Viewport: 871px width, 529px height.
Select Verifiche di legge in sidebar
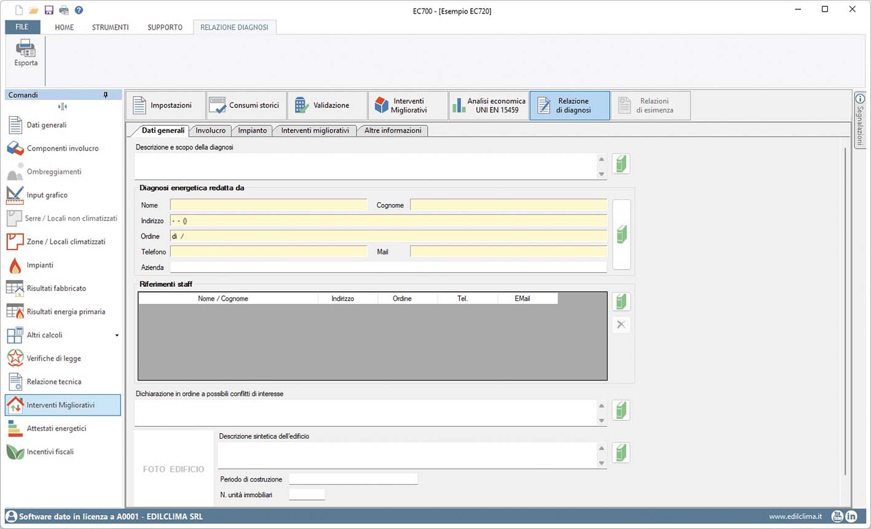tap(53, 359)
